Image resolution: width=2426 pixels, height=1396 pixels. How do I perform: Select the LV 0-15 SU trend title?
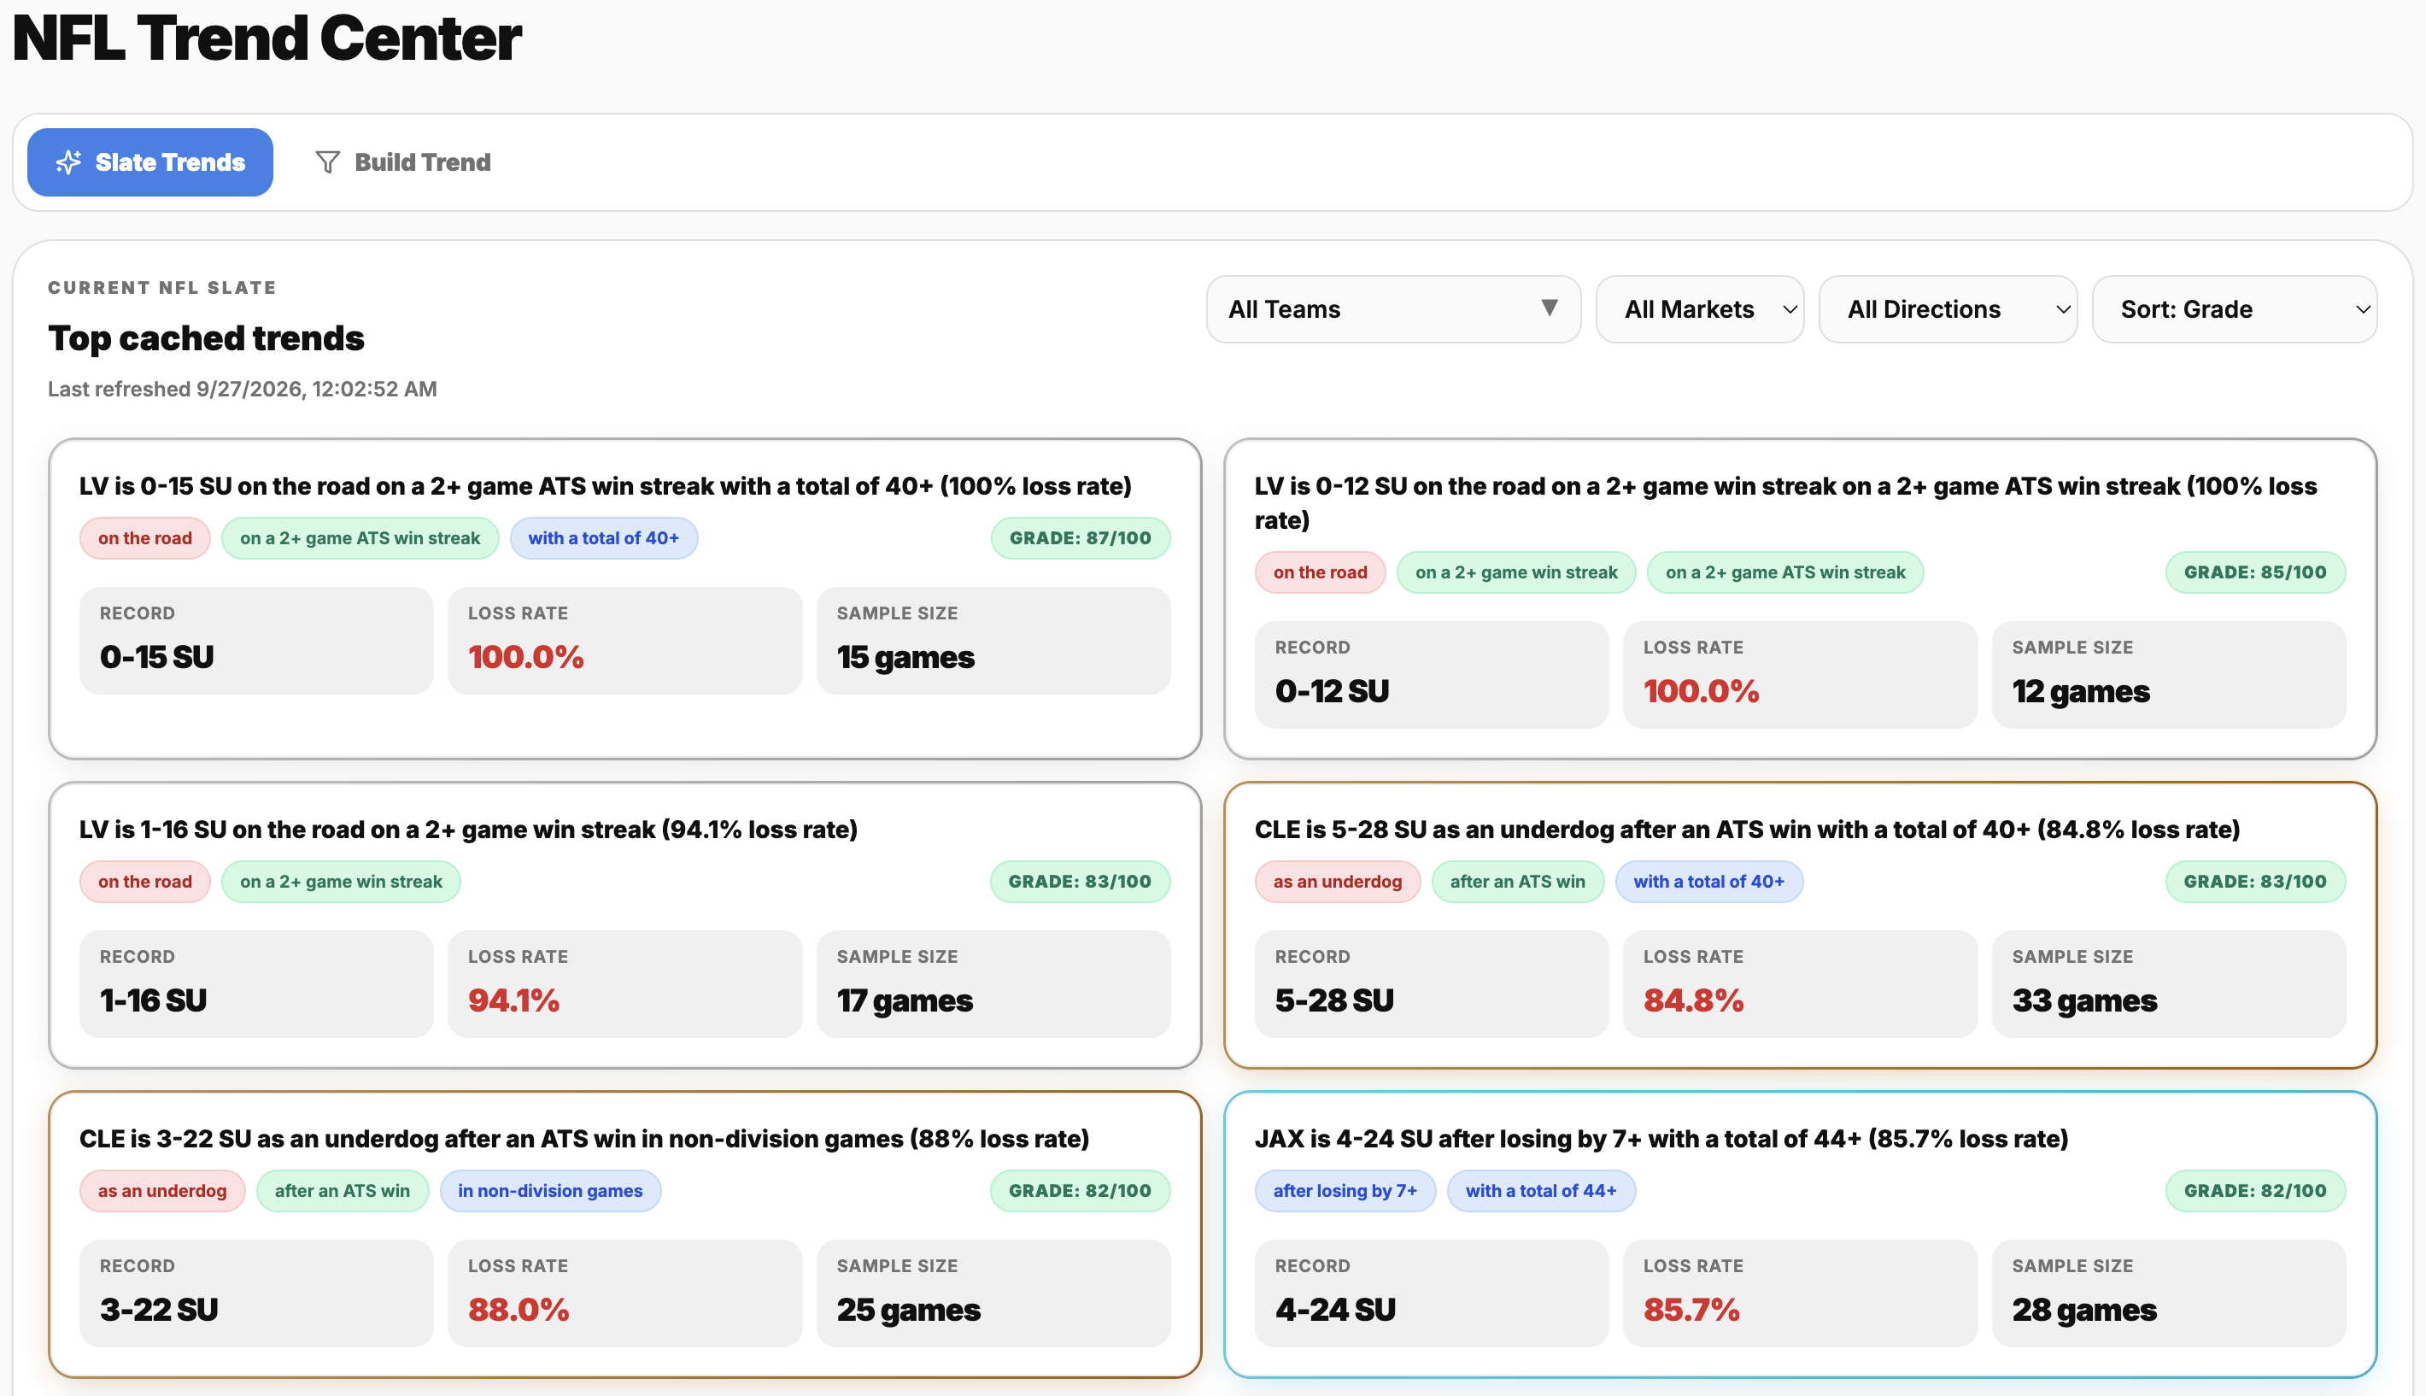click(x=605, y=486)
